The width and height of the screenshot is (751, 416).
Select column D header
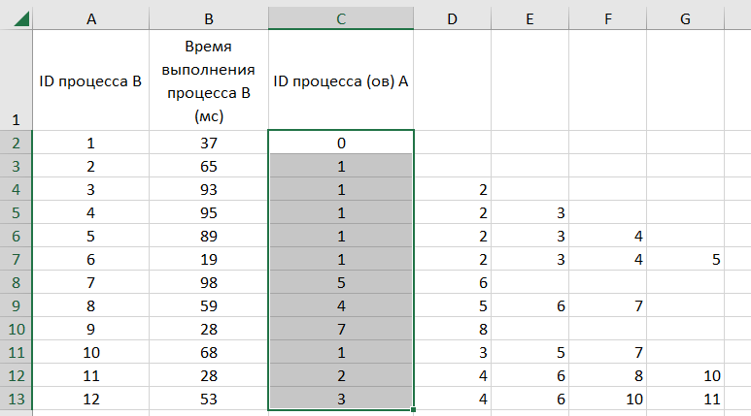(x=453, y=16)
